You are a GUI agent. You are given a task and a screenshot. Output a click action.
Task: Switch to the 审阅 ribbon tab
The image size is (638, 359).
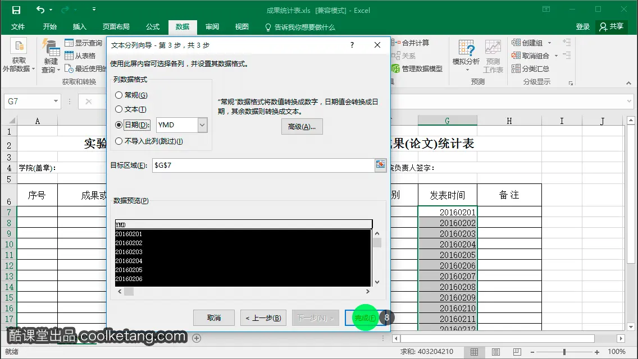point(212,27)
